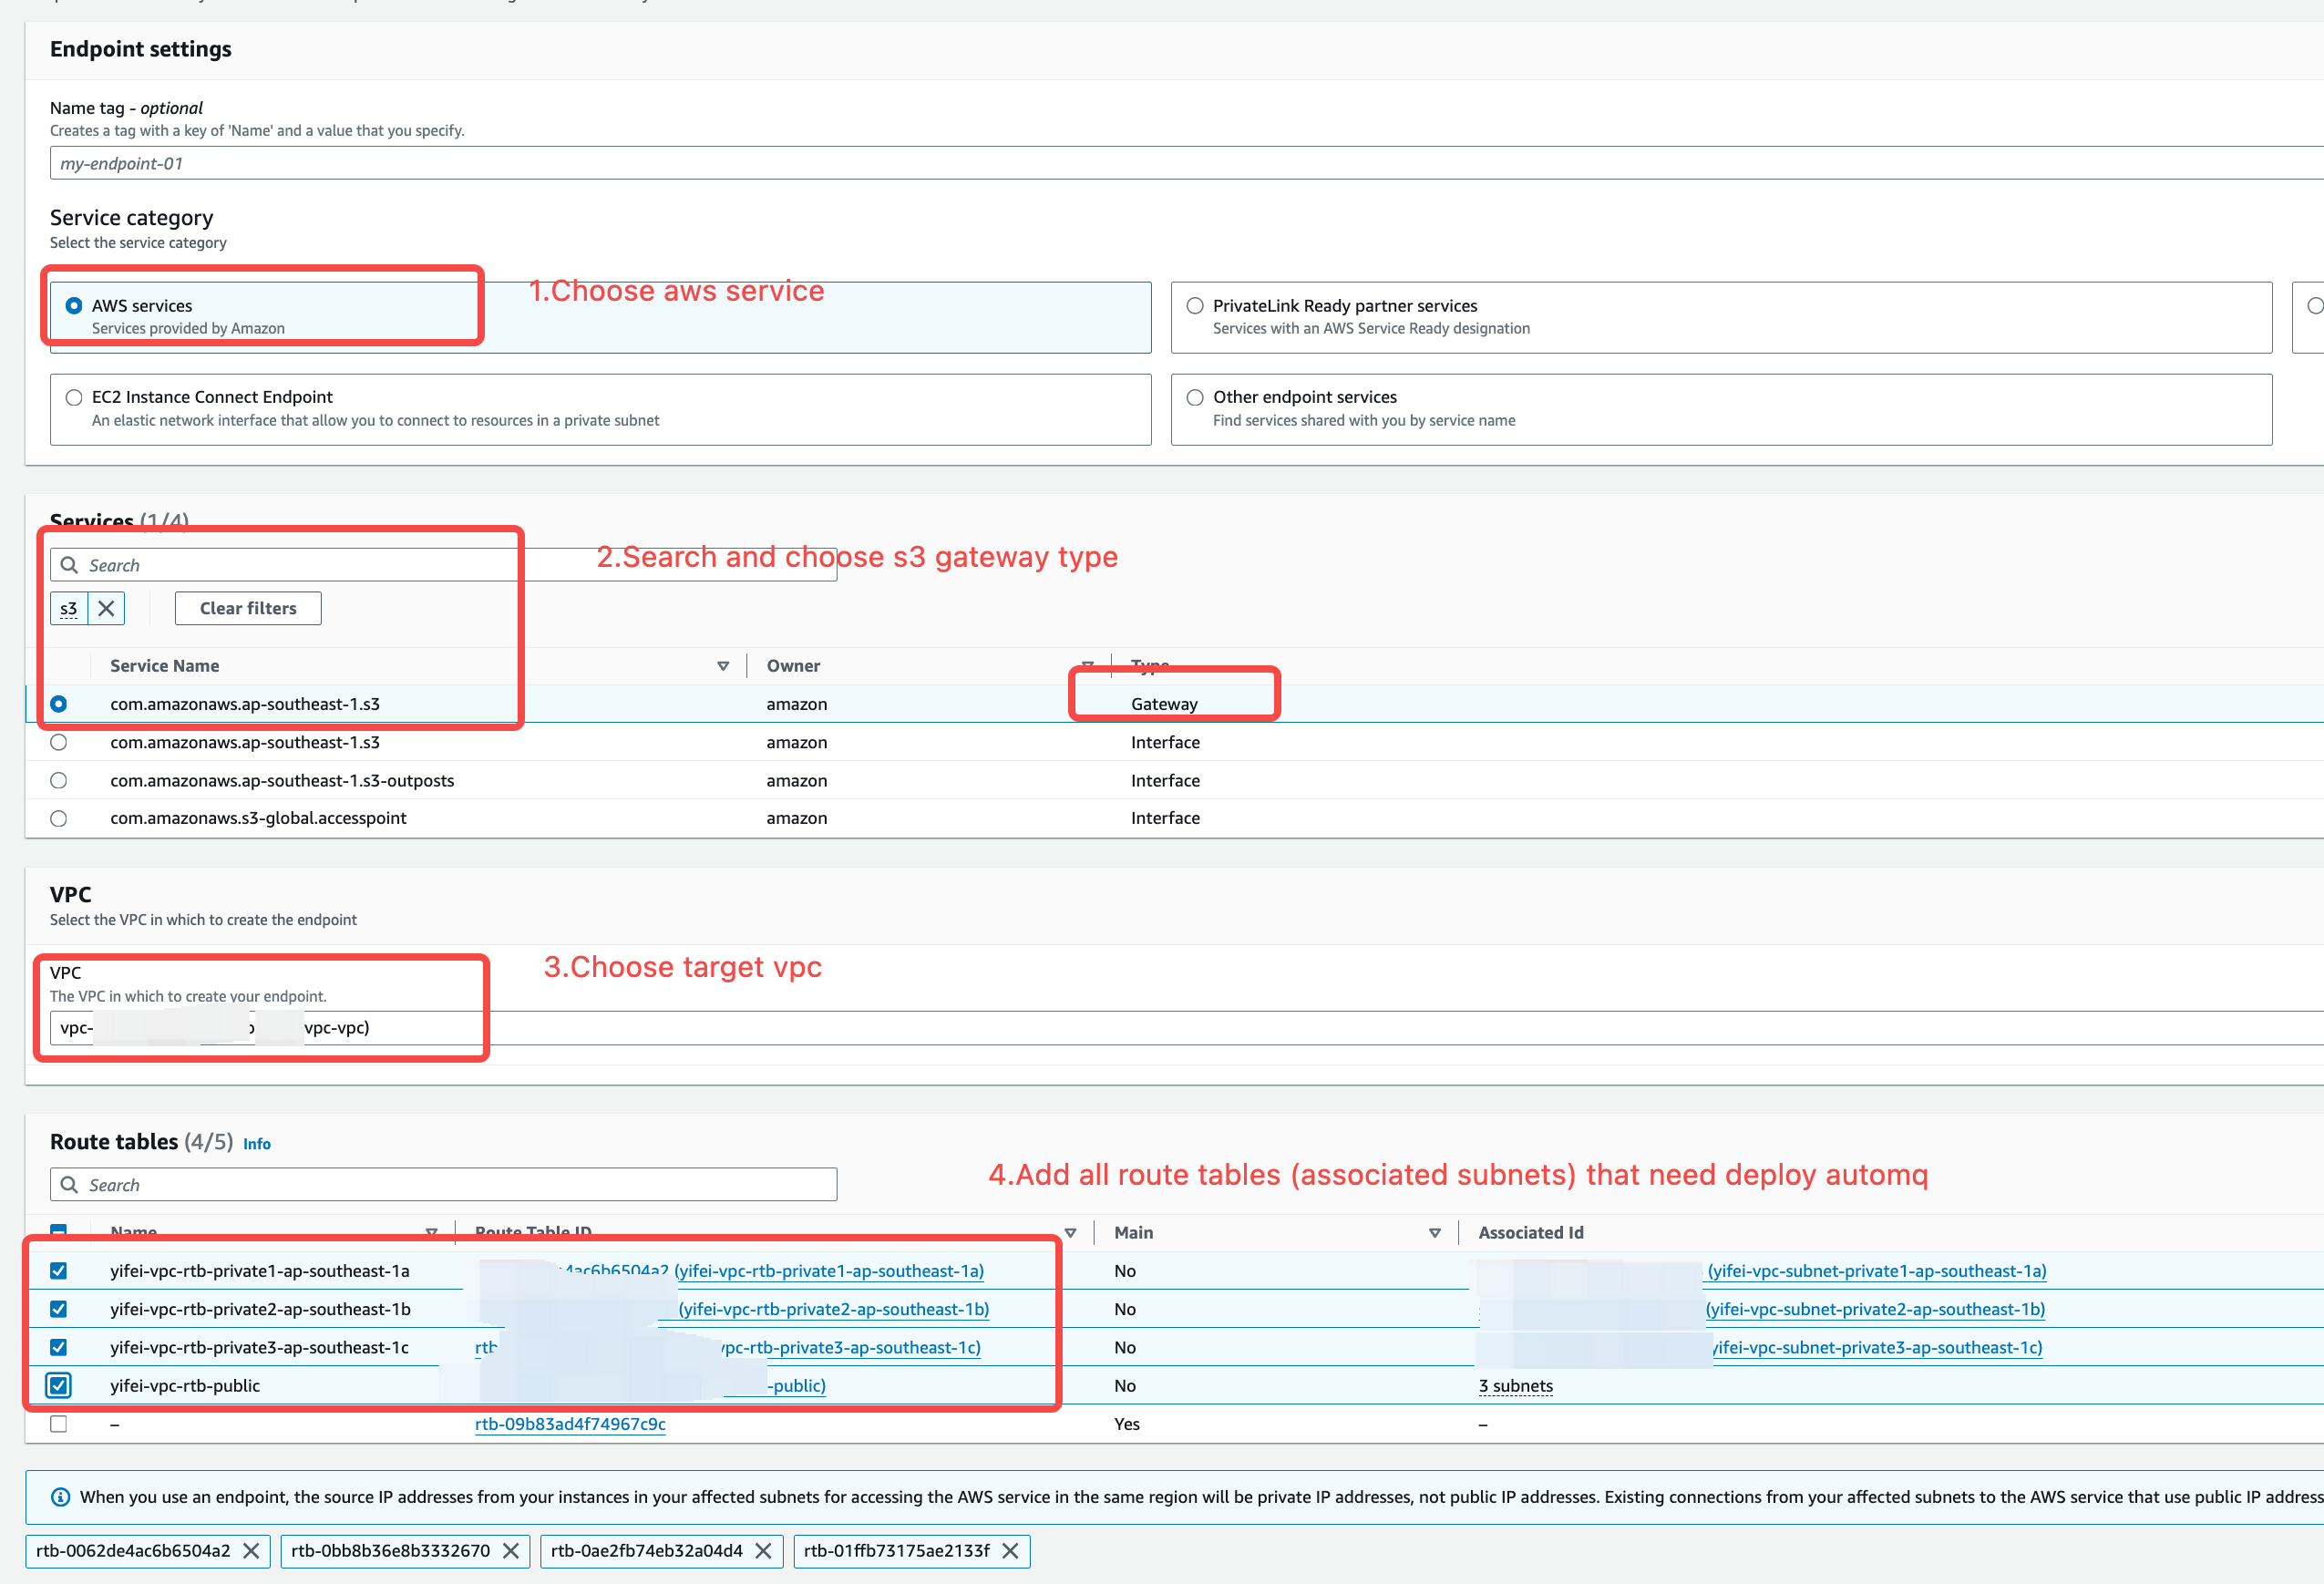Open Route tables Info link

click(x=256, y=1144)
